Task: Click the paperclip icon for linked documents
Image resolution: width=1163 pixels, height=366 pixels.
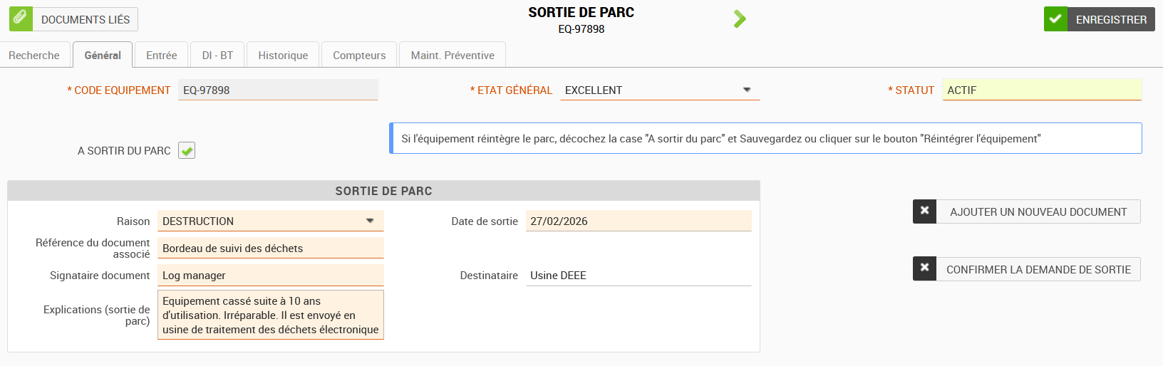Action: click(21, 19)
